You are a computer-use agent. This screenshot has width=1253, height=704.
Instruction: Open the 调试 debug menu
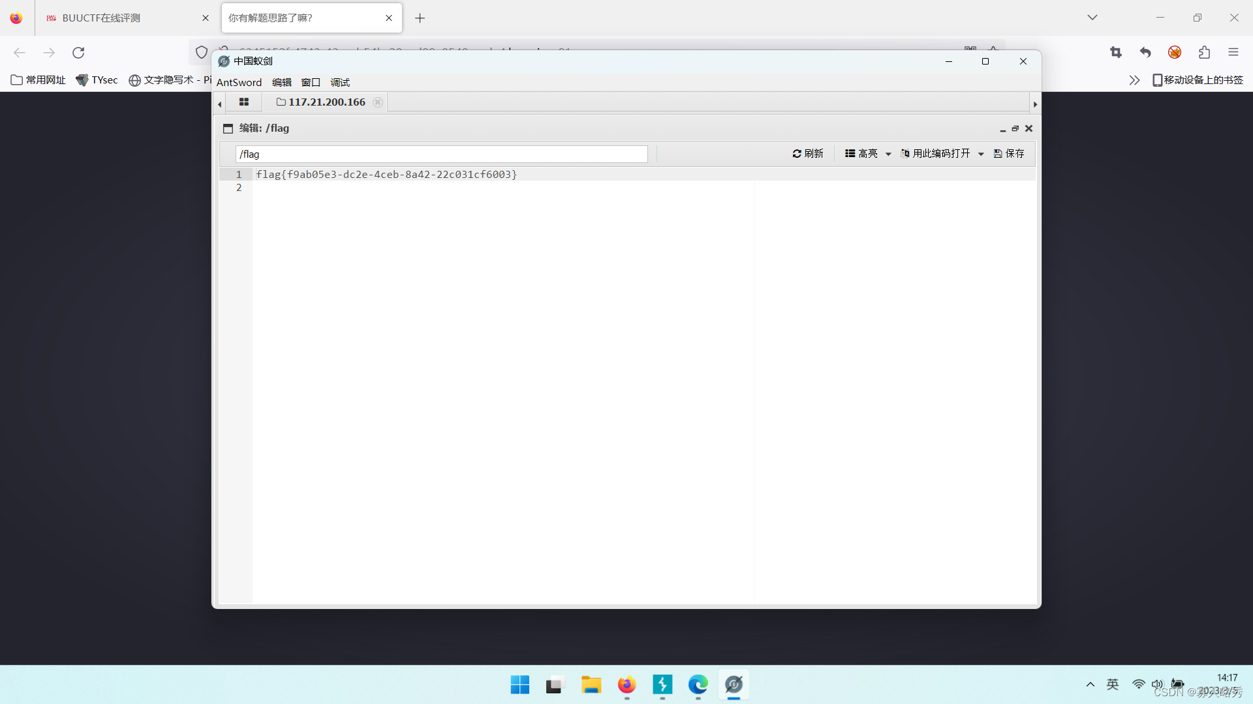(340, 82)
